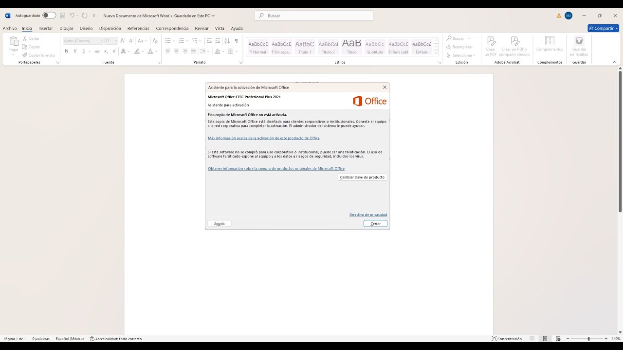Open the Aa change case dropdown
623x350 pixels.
point(143,41)
